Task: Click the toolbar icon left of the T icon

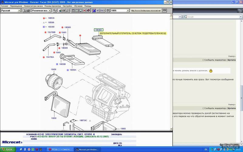Action: click(73, 11)
